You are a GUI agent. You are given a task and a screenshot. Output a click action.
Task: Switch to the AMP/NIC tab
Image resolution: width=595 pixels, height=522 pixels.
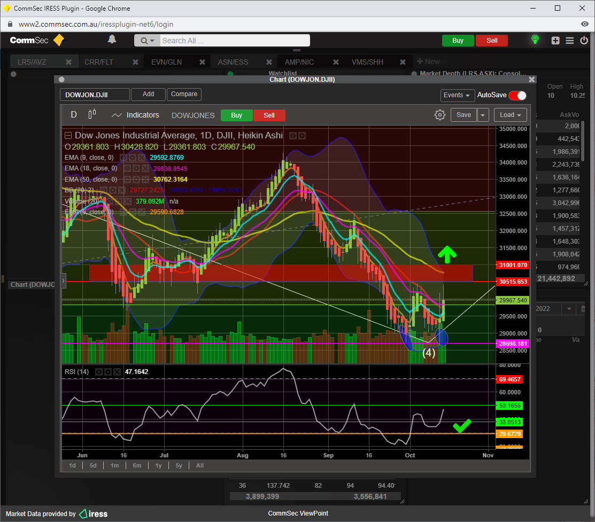point(299,62)
